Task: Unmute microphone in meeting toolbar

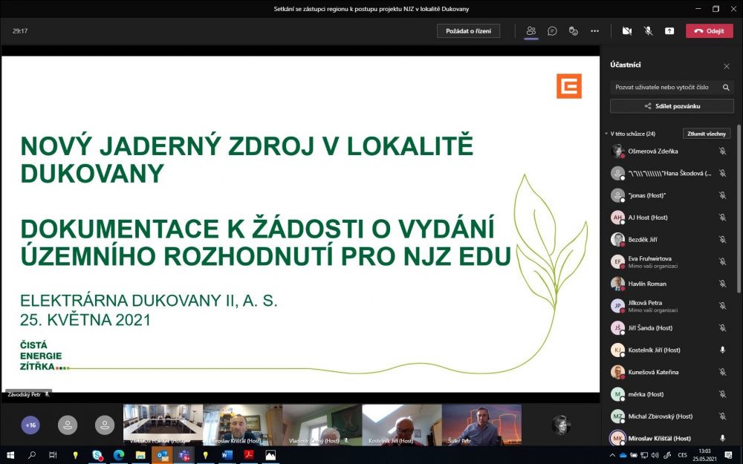Action: pos(648,30)
